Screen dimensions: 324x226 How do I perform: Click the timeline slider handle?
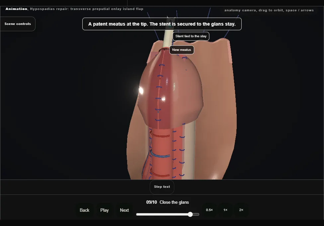(190, 214)
